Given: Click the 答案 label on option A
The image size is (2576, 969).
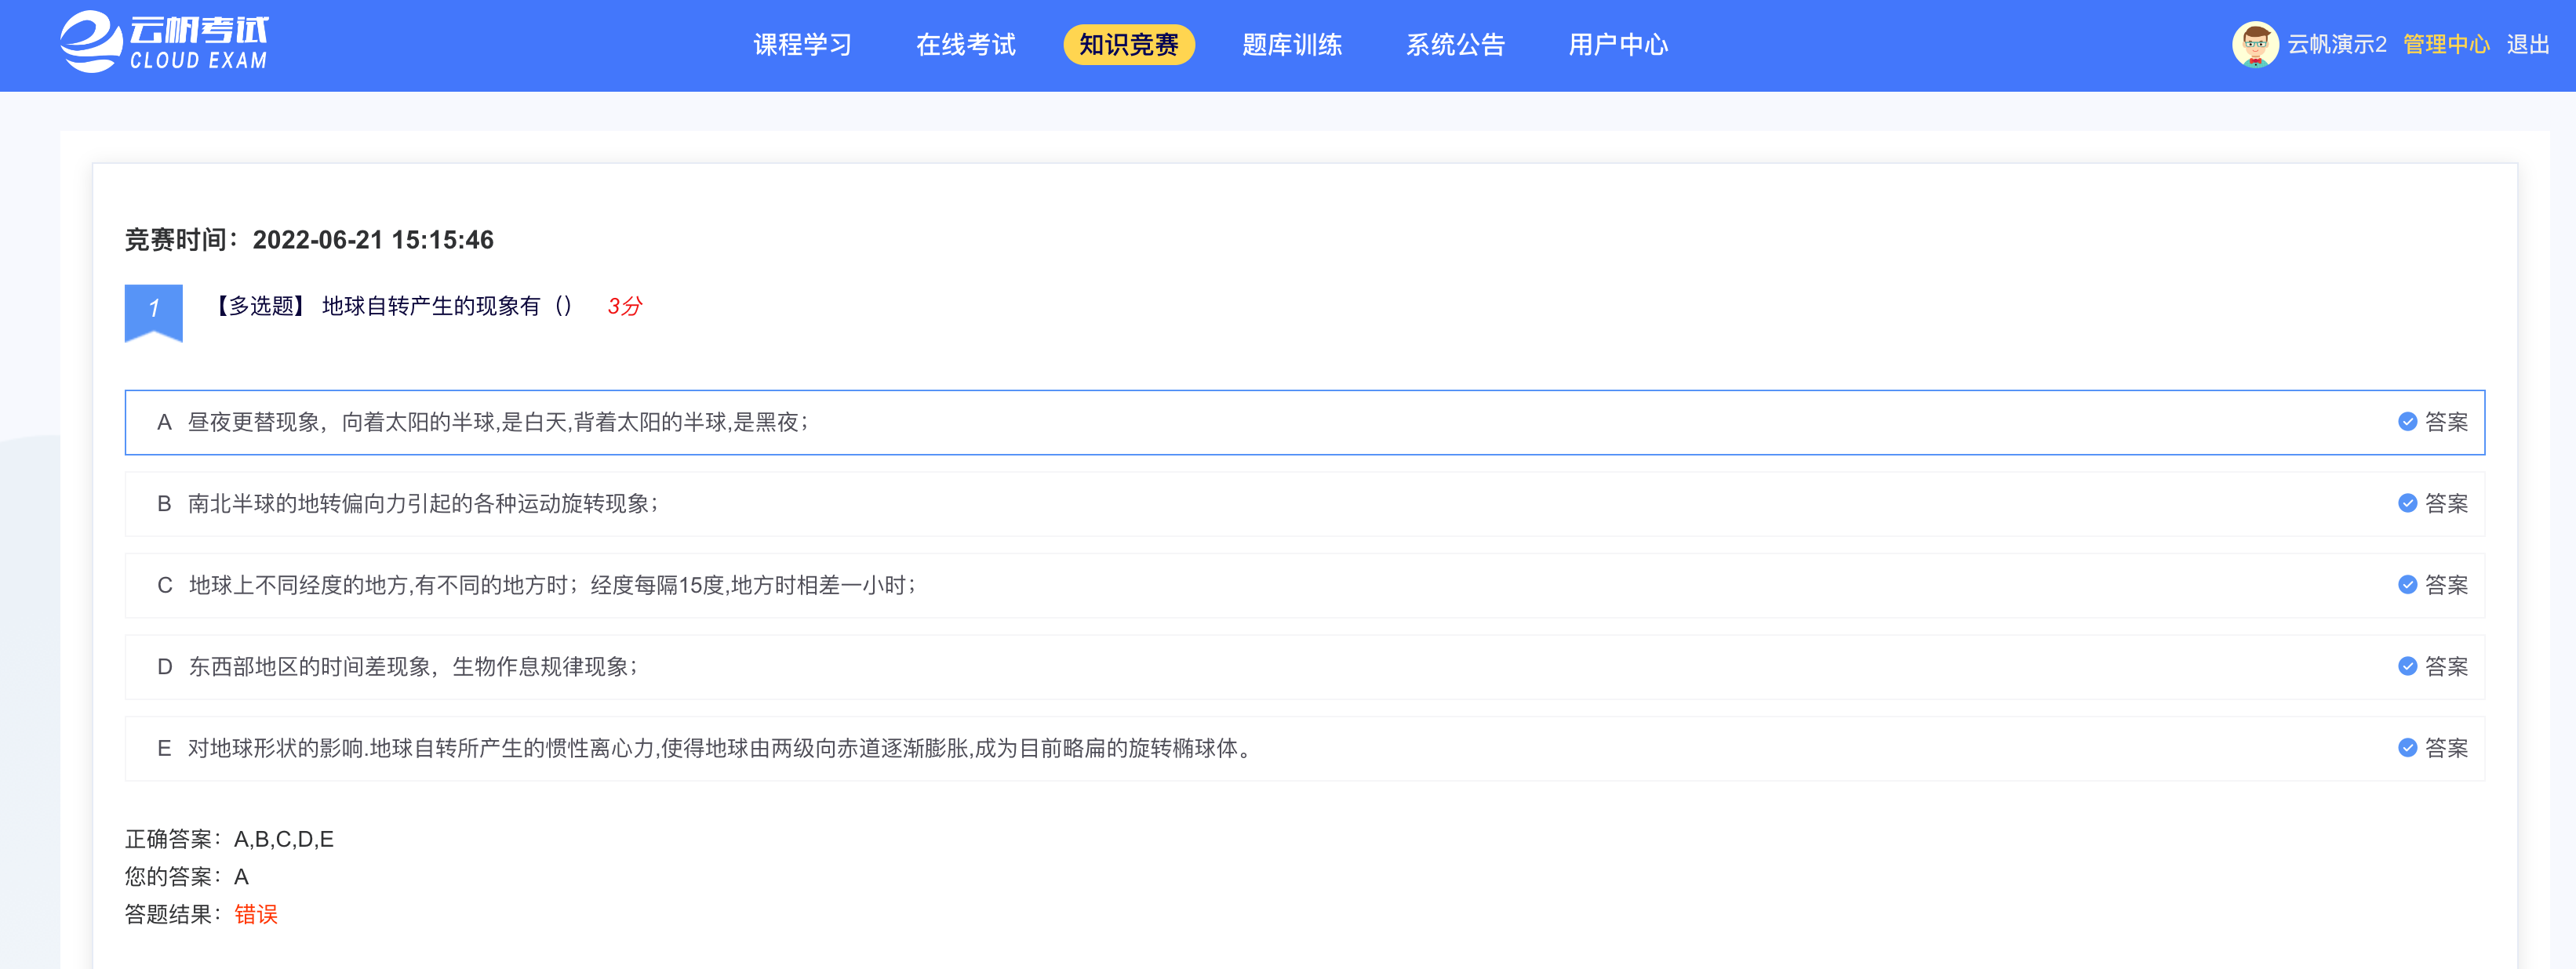Looking at the screenshot, I should (x=2446, y=423).
